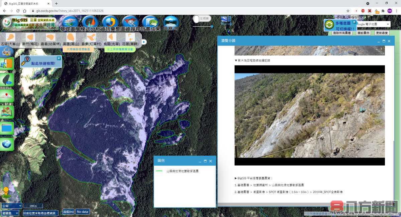Click the 點此快速檢閱 quick view button

41,61
